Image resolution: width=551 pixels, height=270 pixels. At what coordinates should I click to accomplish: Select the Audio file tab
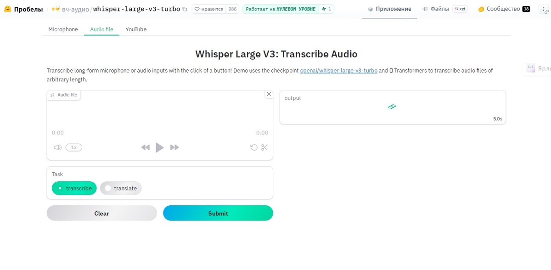pos(101,29)
